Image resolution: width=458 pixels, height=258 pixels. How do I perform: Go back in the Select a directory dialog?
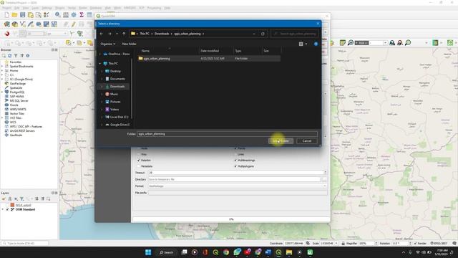click(102, 34)
